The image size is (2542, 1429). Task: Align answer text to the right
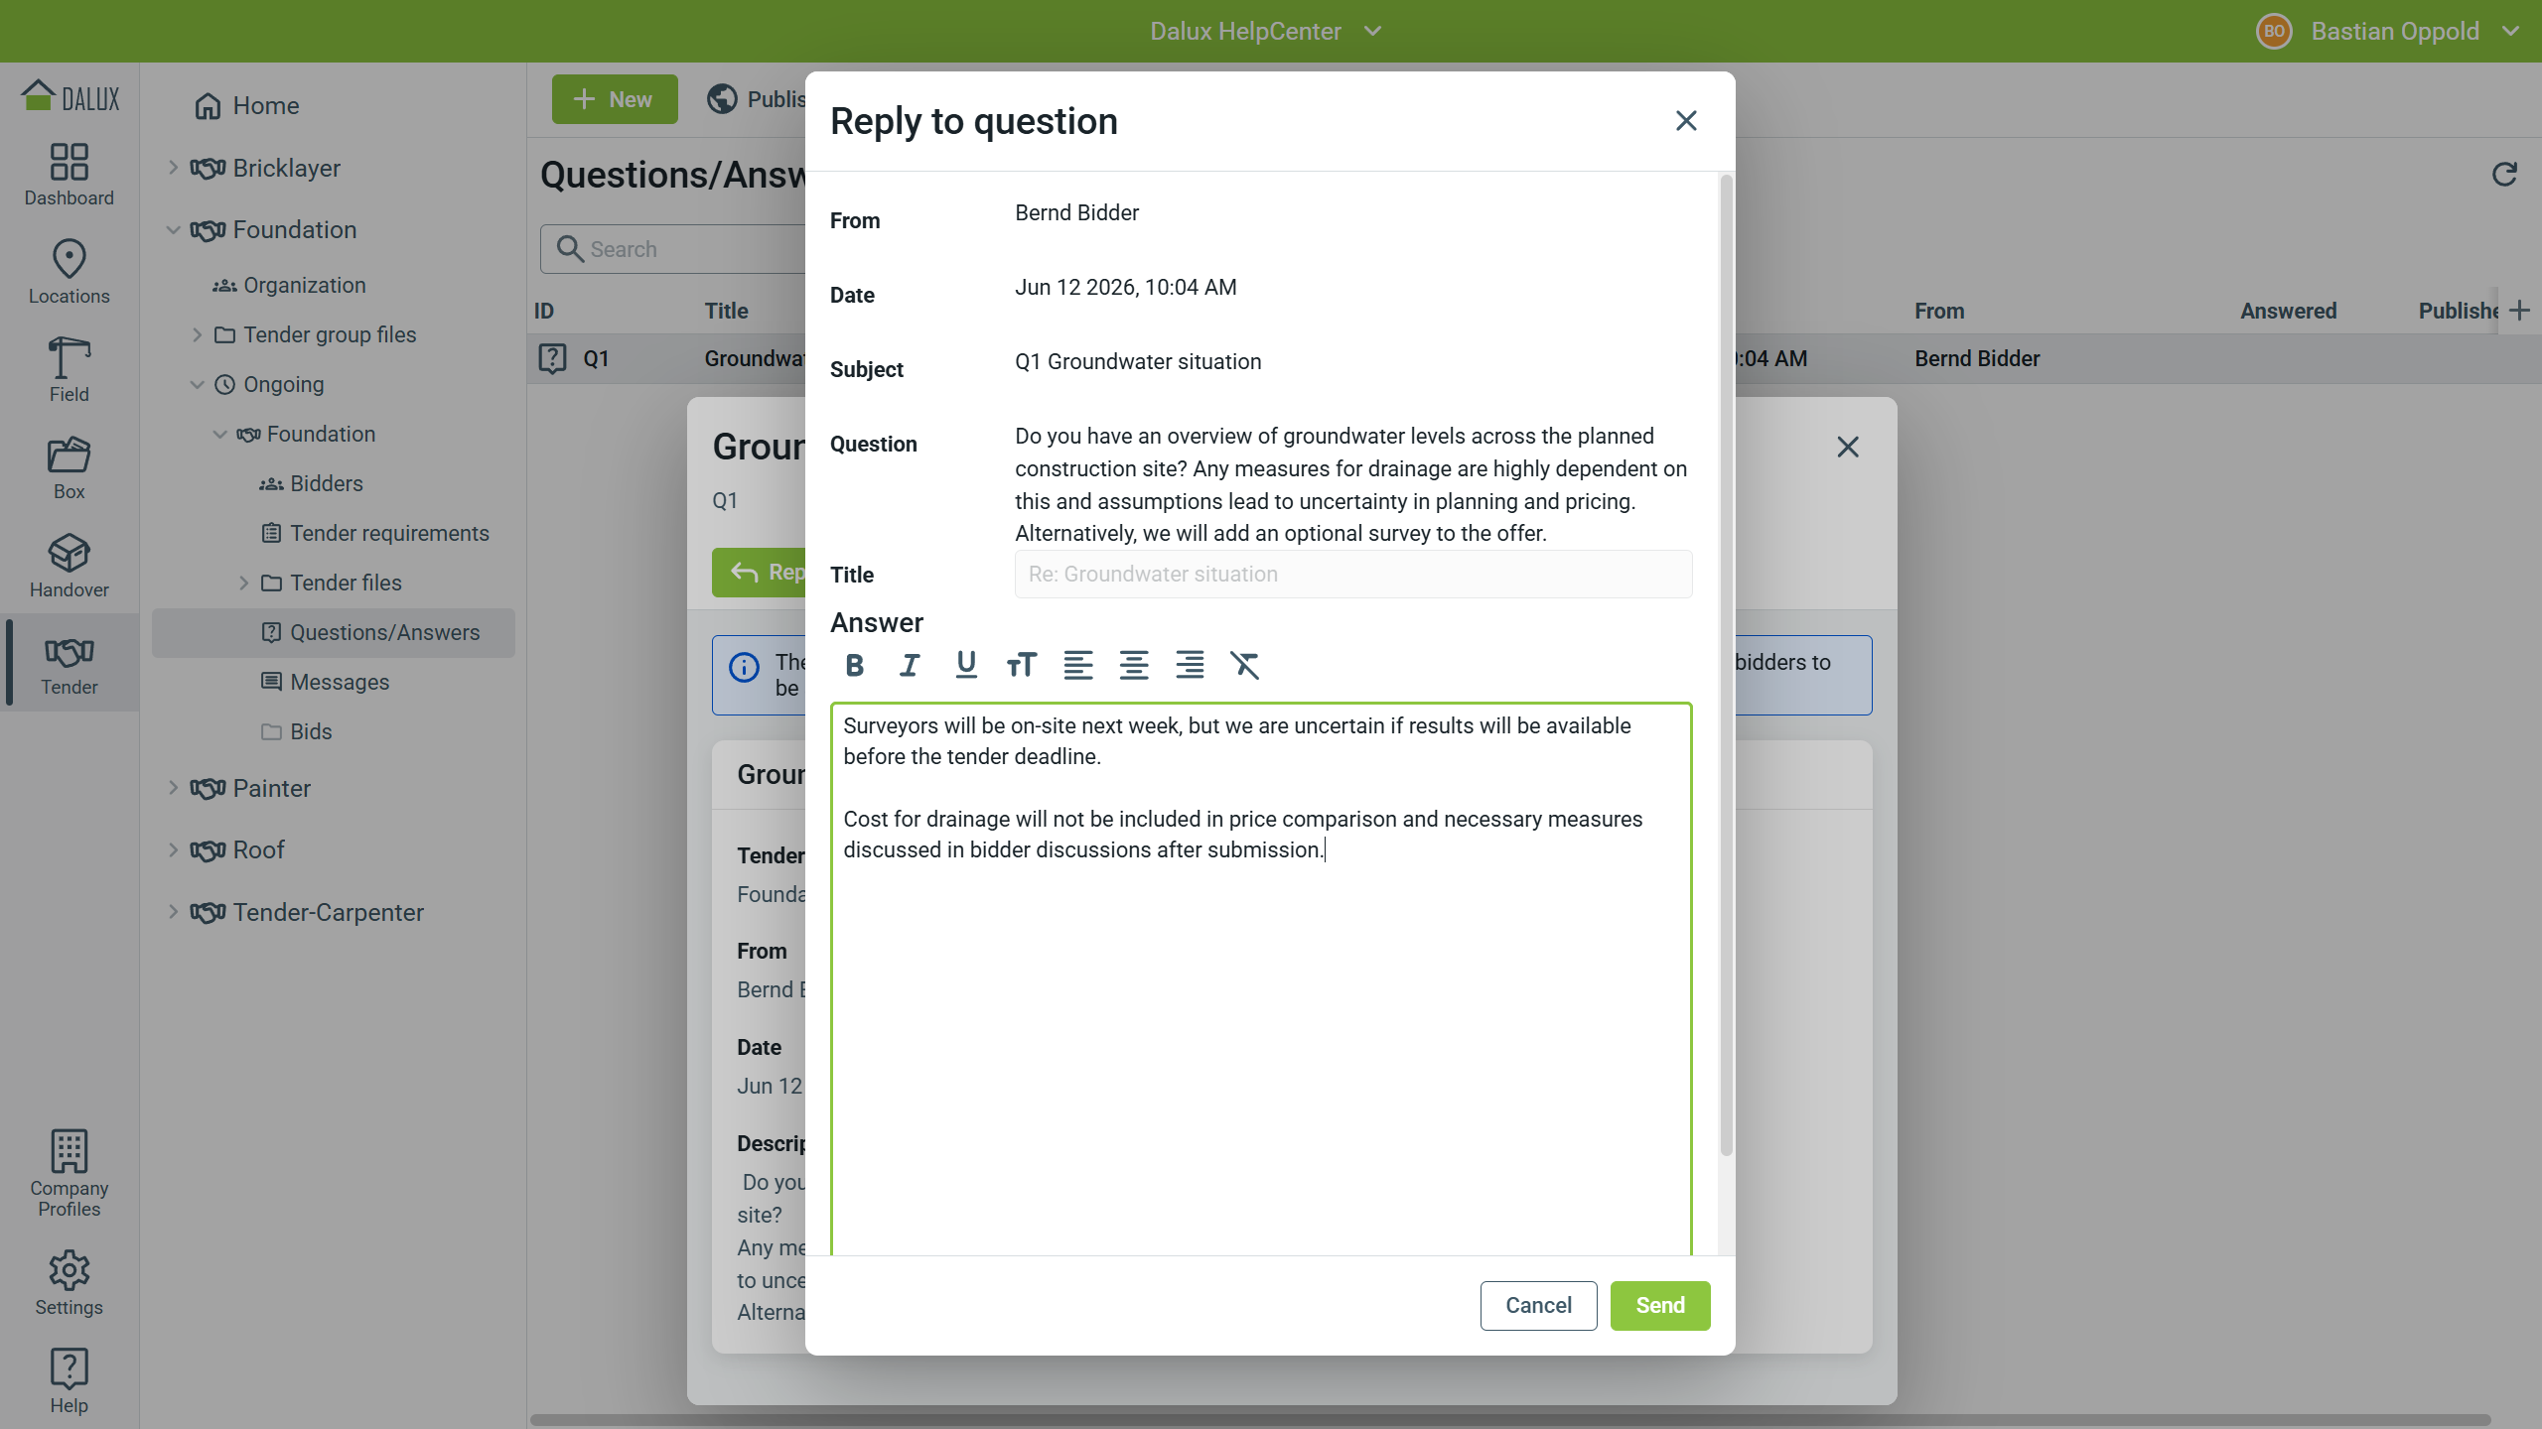(1189, 665)
